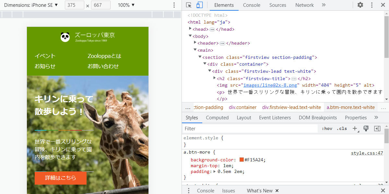Viewport: 389px width, 194px height.
Task: Open DevTools customize three-dot menu
Action: coord(372,5)
